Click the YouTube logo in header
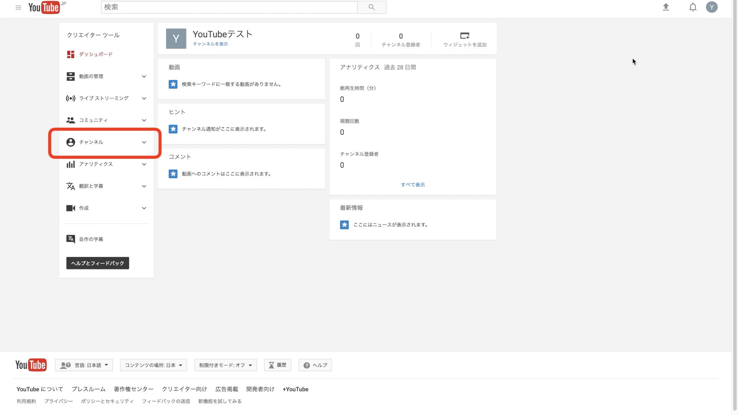 44,7
